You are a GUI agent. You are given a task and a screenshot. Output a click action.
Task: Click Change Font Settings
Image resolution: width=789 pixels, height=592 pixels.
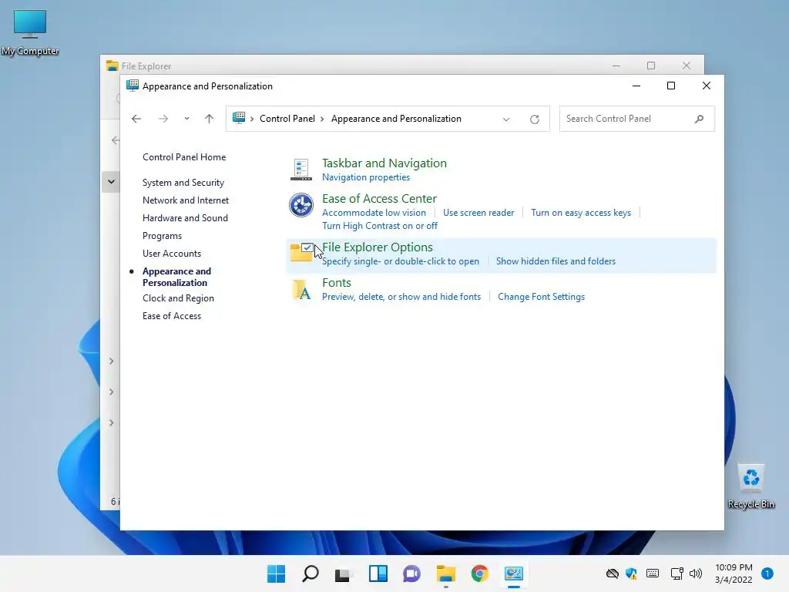click(x=541, y=297)
